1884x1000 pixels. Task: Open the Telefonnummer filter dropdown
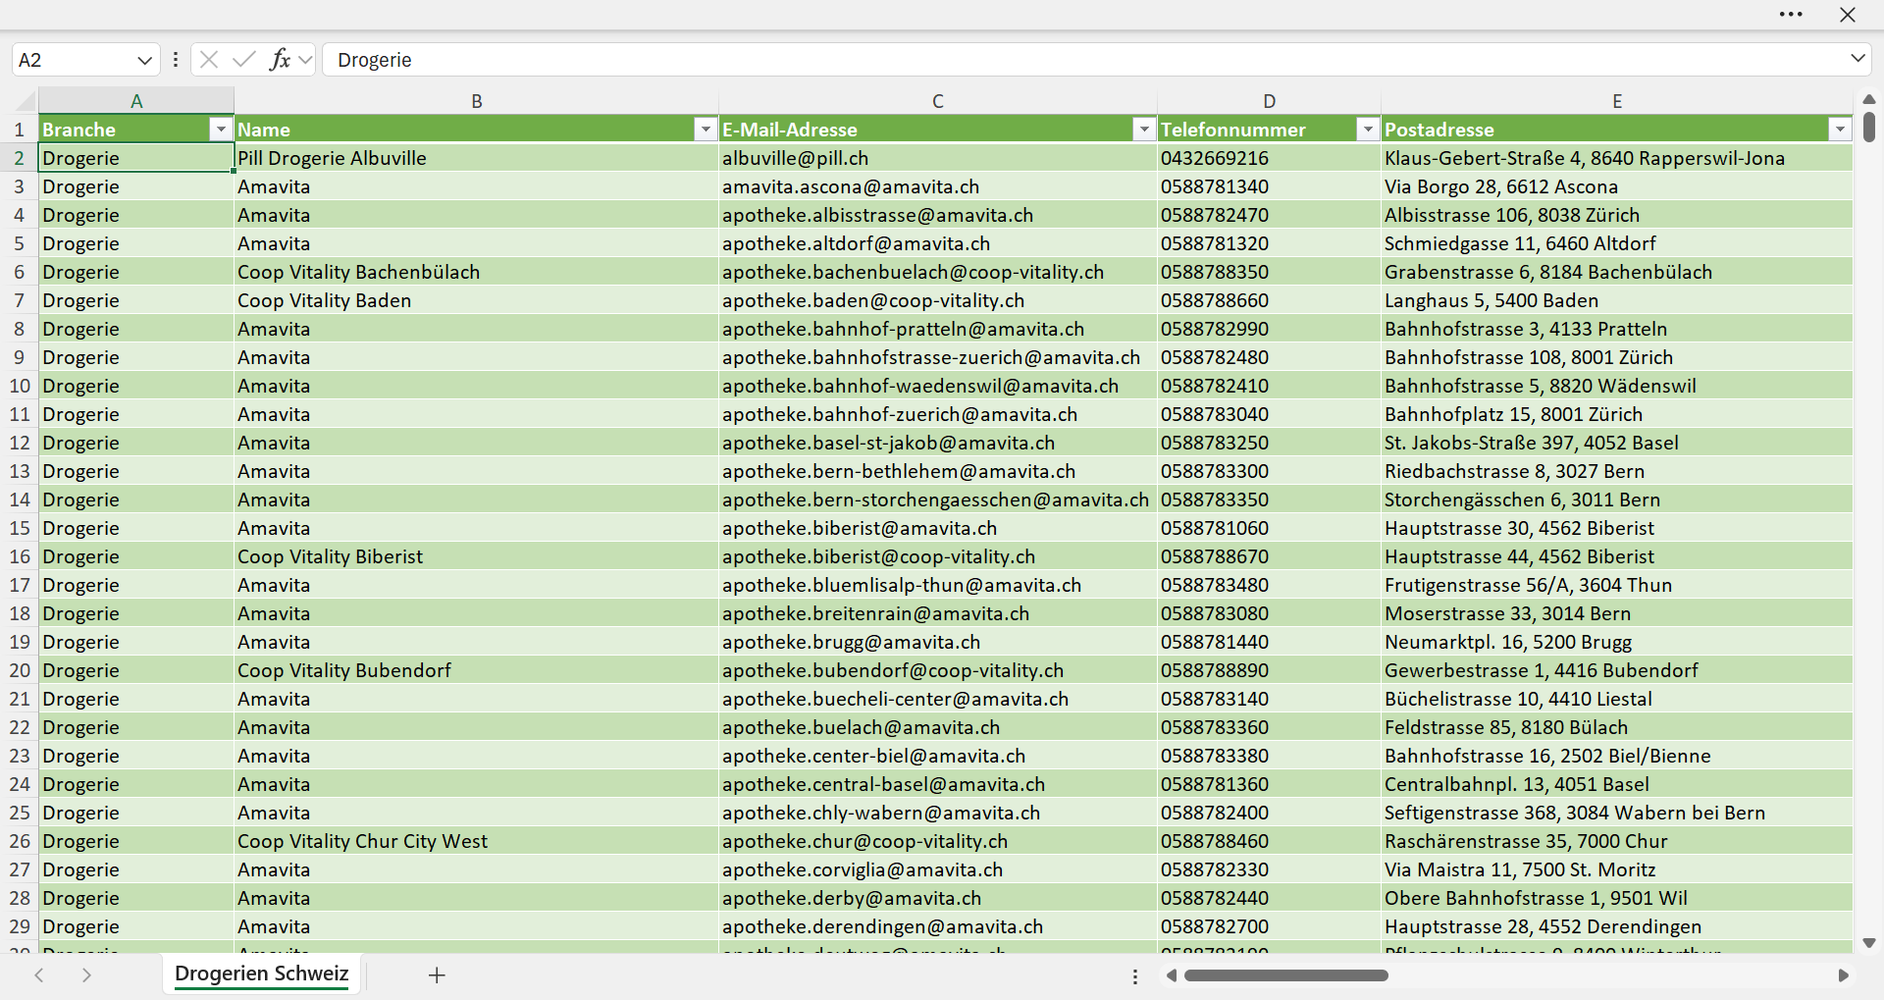(x=1368, y=130)
